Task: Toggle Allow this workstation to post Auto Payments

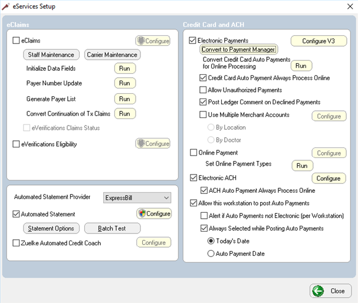Action: pos(193,203)
